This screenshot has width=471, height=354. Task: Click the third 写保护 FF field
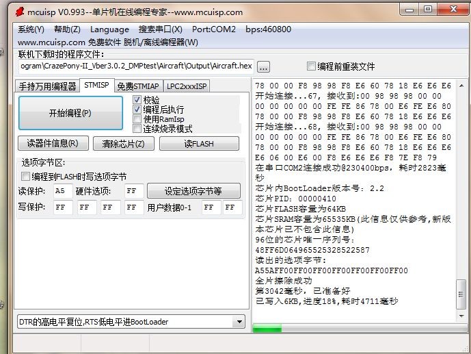tap(111, 207)
